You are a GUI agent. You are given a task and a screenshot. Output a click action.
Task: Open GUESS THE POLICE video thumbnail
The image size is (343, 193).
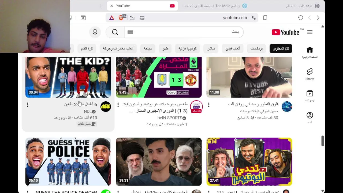[68, 162]
